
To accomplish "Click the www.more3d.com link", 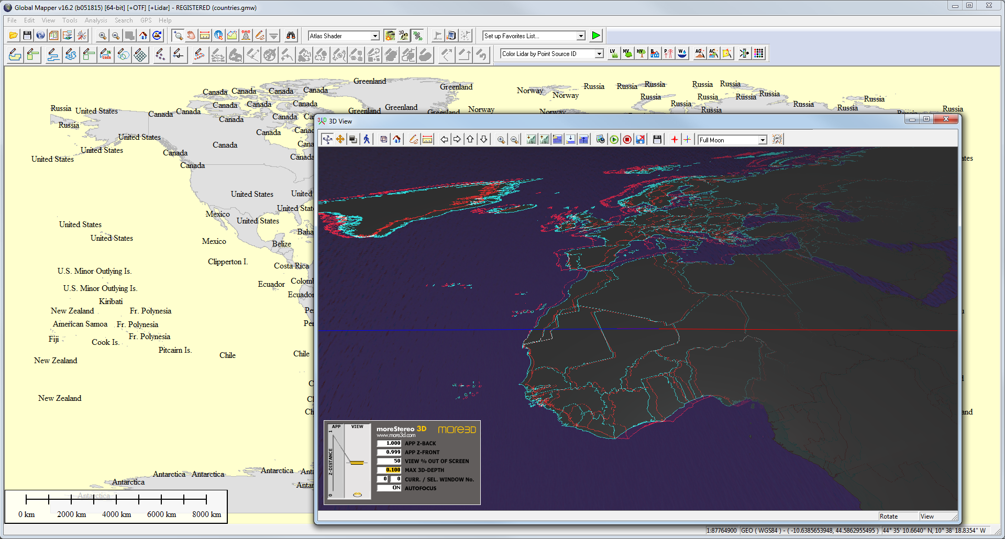I will (396, 435).
